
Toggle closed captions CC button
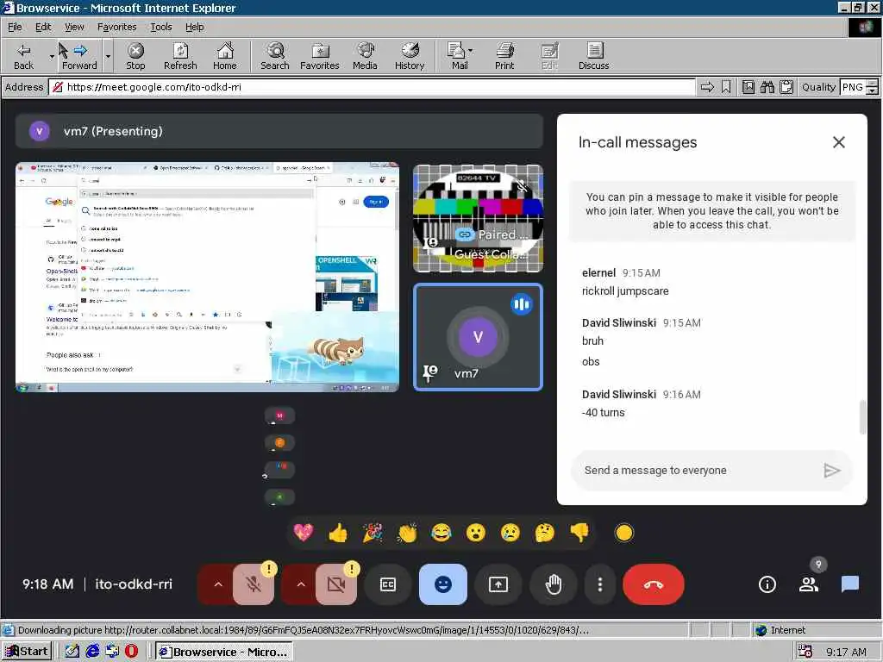click(x=388, y=584)
